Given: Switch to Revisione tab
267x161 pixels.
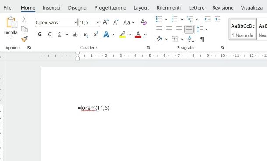Looking at the screenshot, I should pyautogui.click(x=223, y=8).
